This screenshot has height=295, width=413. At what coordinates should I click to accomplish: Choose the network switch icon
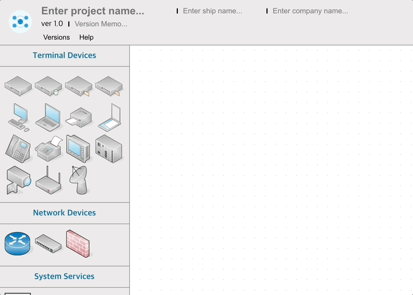[x=48, y=243]
